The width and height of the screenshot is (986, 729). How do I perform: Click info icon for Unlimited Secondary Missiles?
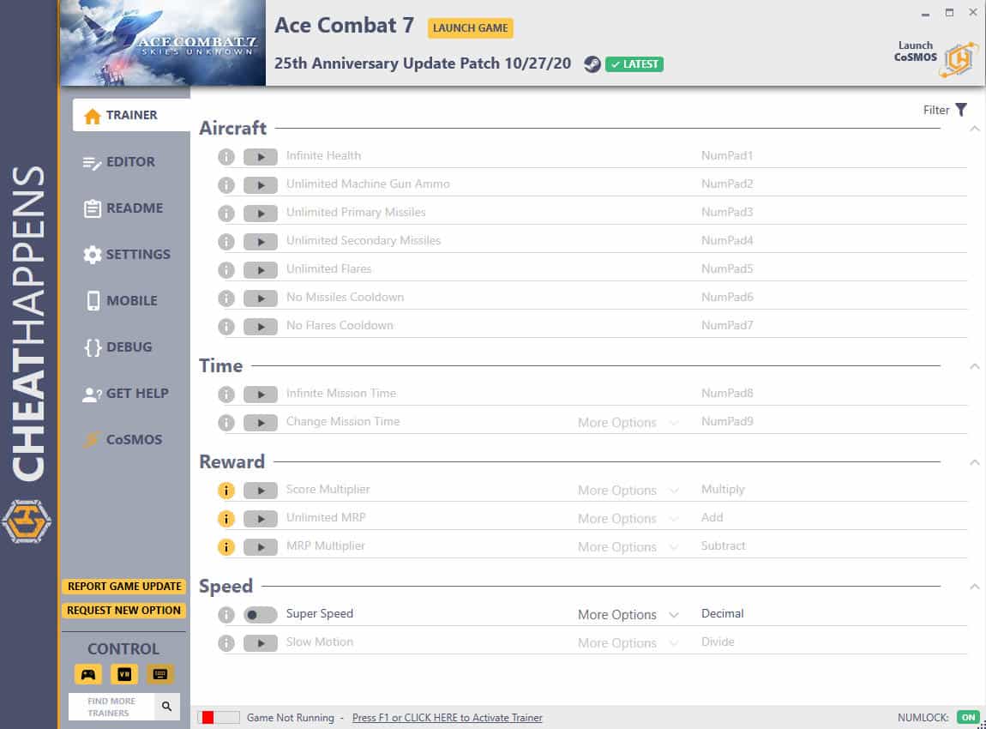(226, 242)
